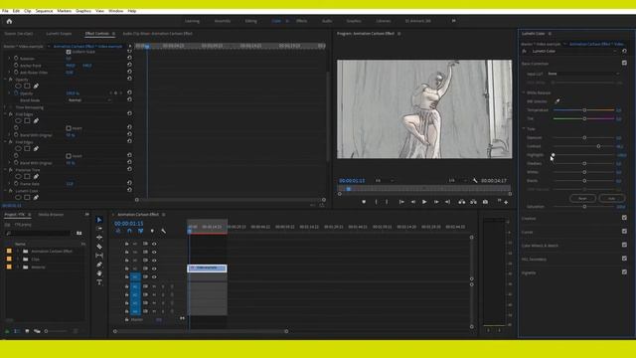Select the Pen tool in toolbar
This screenshot has height=358, width=636.
coord(99,265)
